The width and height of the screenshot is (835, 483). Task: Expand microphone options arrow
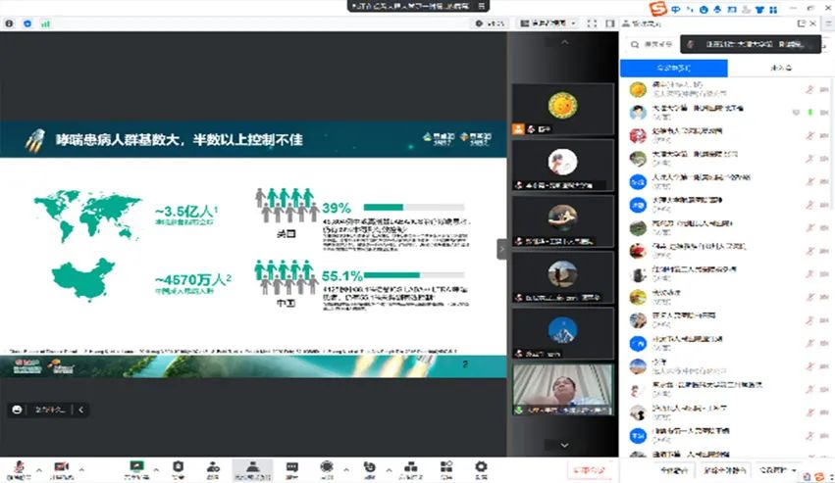click(x=37, y=466)
